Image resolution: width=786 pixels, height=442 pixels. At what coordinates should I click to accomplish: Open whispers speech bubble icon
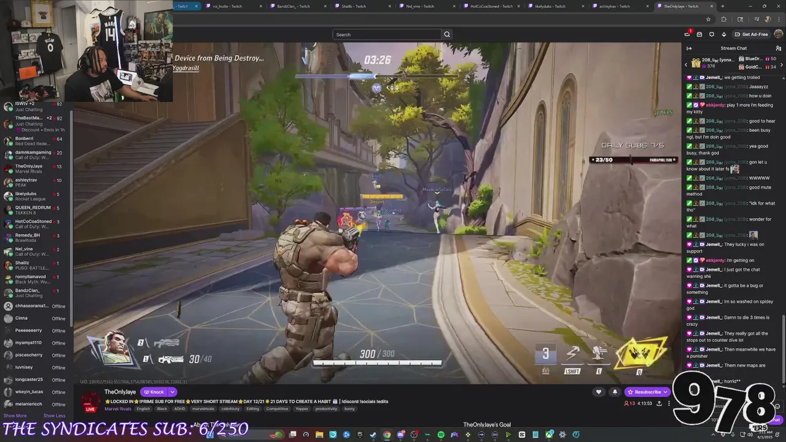(712, 34)
